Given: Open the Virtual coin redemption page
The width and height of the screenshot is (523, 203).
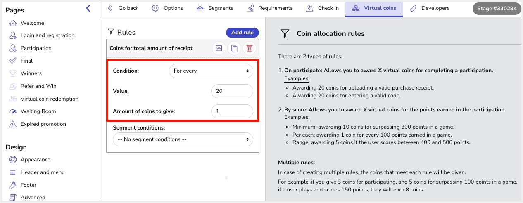Looking at the screenshot, I should [49, 99].
